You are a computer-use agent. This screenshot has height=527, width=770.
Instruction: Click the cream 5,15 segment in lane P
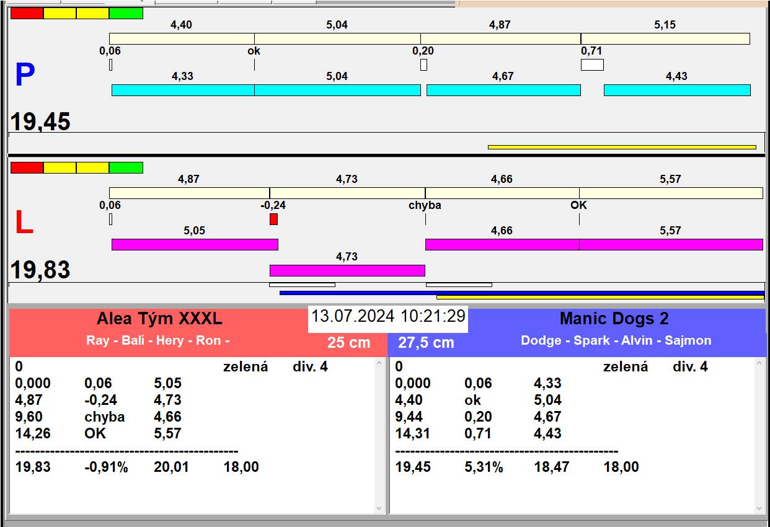click(x=665, y=38)
